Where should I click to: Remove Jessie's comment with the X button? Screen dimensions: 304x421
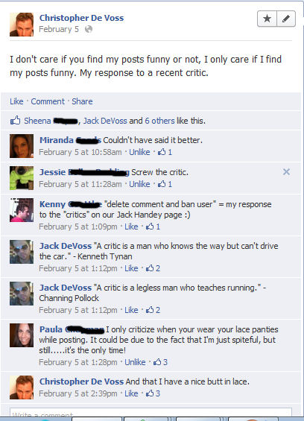pos(286,172)
